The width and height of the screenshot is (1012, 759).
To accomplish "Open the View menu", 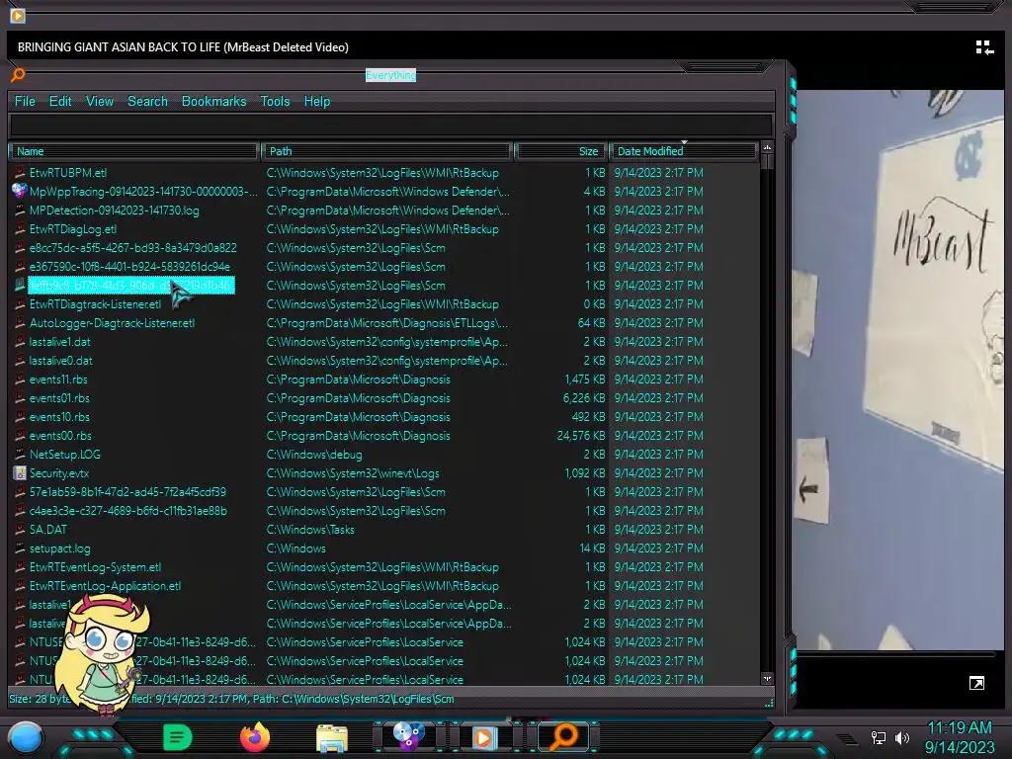I will pyautogui.click(x=100, y=102).
